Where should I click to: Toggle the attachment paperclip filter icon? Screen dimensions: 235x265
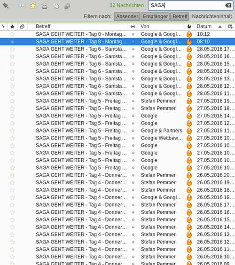click(67, 6)
